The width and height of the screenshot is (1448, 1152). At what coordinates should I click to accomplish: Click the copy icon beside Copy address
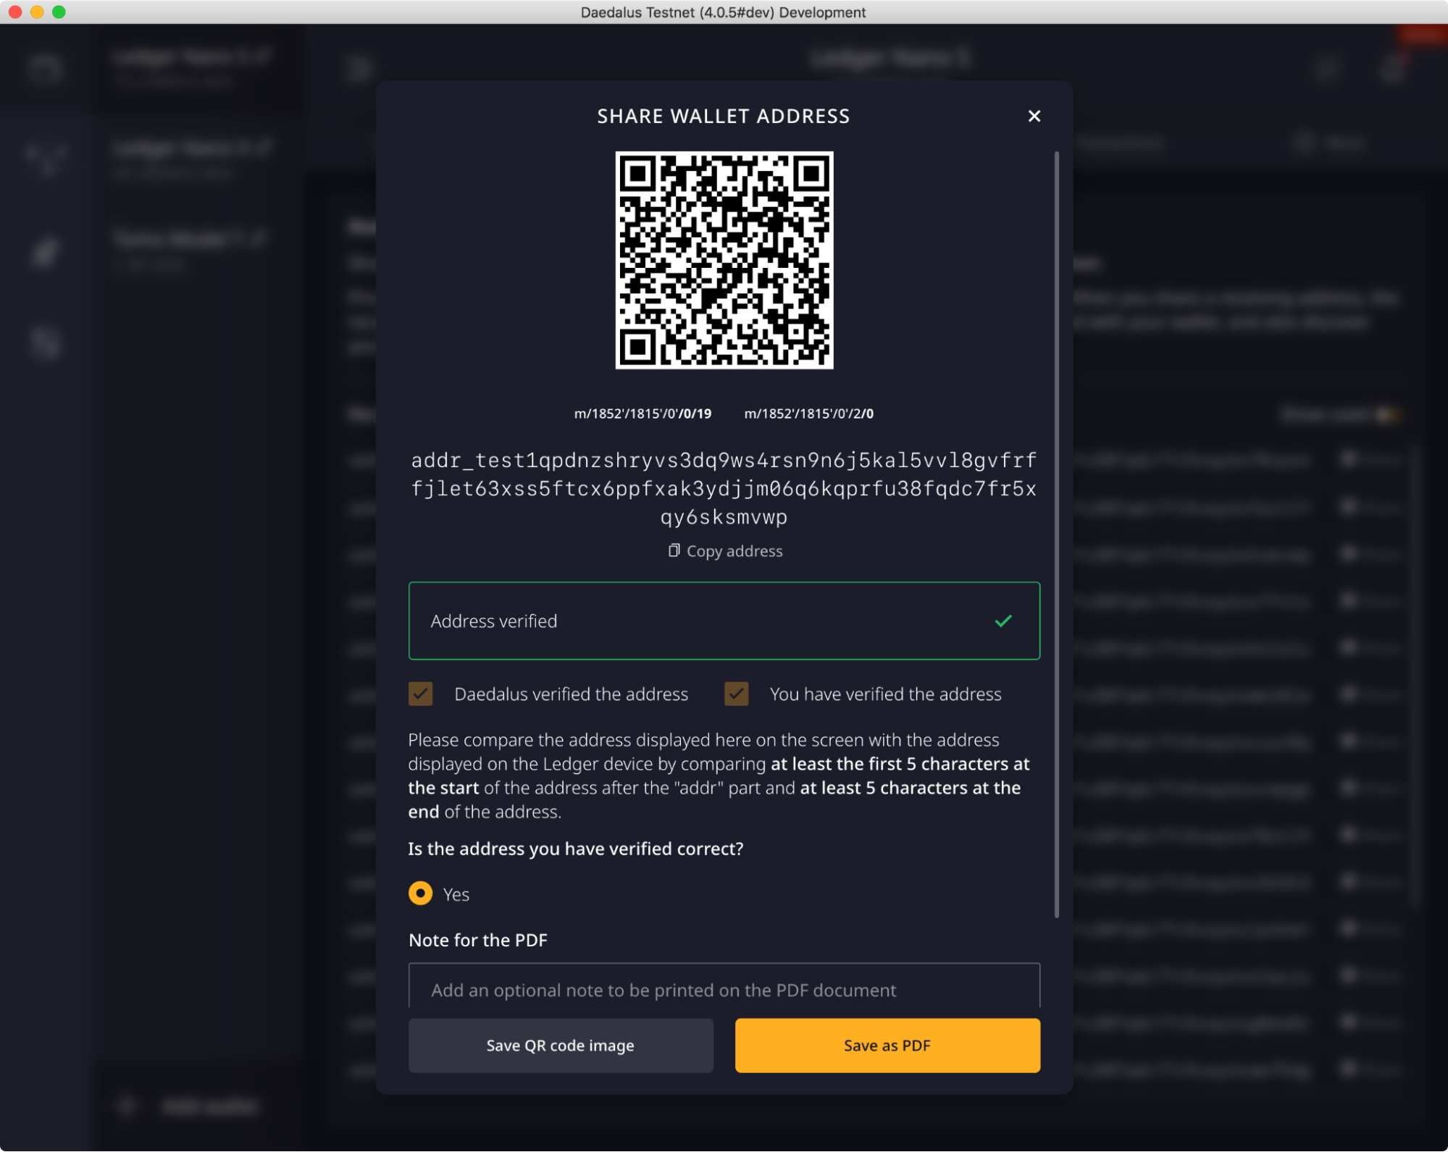coord(674,551)
